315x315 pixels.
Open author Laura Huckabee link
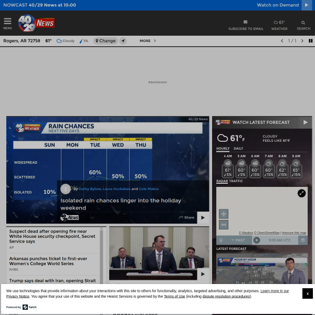[x=117, y=189]
